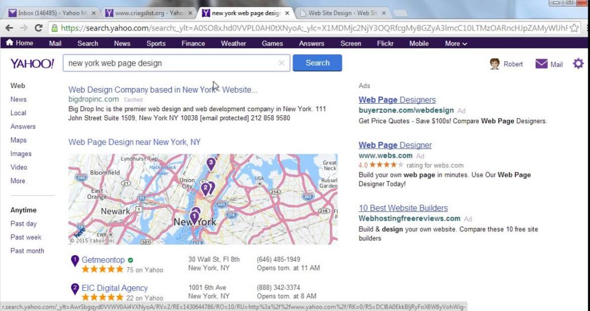
Task: Open the 10 Best Website Builders ad
Action: click(403, 208)
